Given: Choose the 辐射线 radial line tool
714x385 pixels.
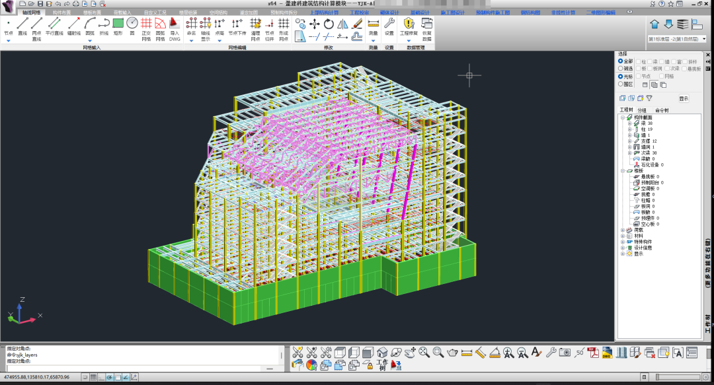Looking at the screenshot, I should point(74,27).
